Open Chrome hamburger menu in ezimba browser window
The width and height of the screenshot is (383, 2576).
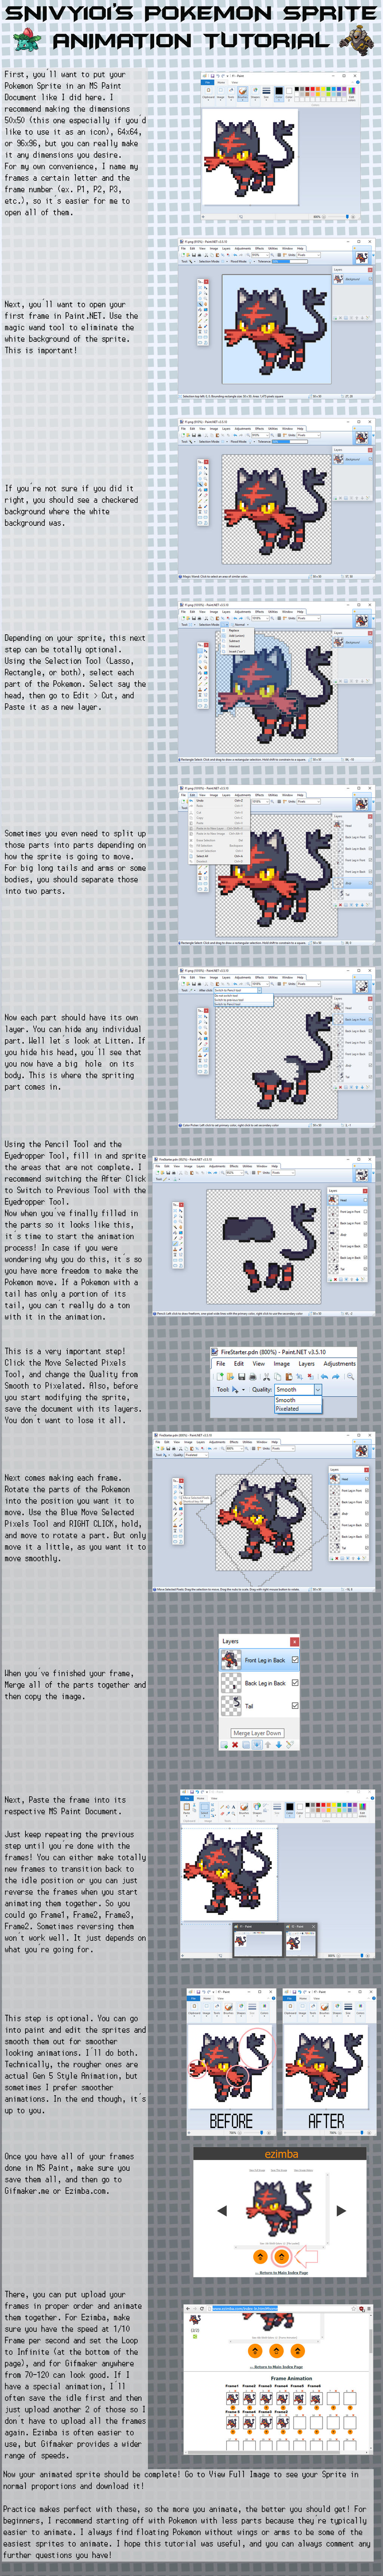pyautogui.click(x=369, y=2309)
